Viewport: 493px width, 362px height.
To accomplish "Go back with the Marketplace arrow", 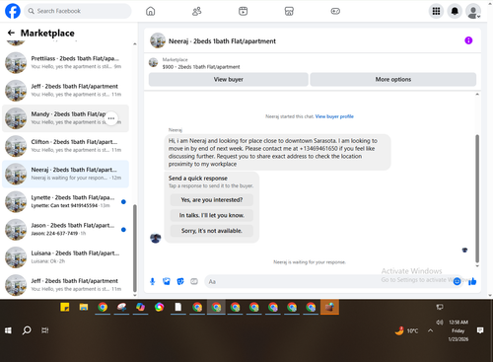I will pos(11,33).
